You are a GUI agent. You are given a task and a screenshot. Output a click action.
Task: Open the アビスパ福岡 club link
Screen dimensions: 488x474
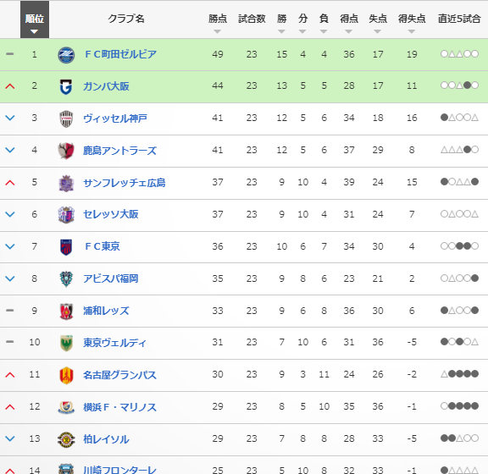110,278
